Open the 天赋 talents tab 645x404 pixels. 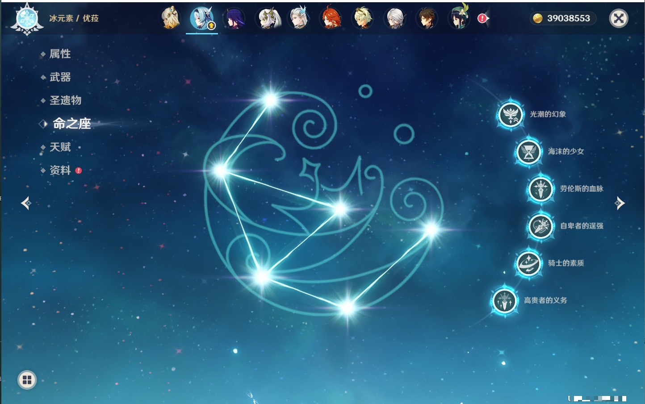[60, 147]
